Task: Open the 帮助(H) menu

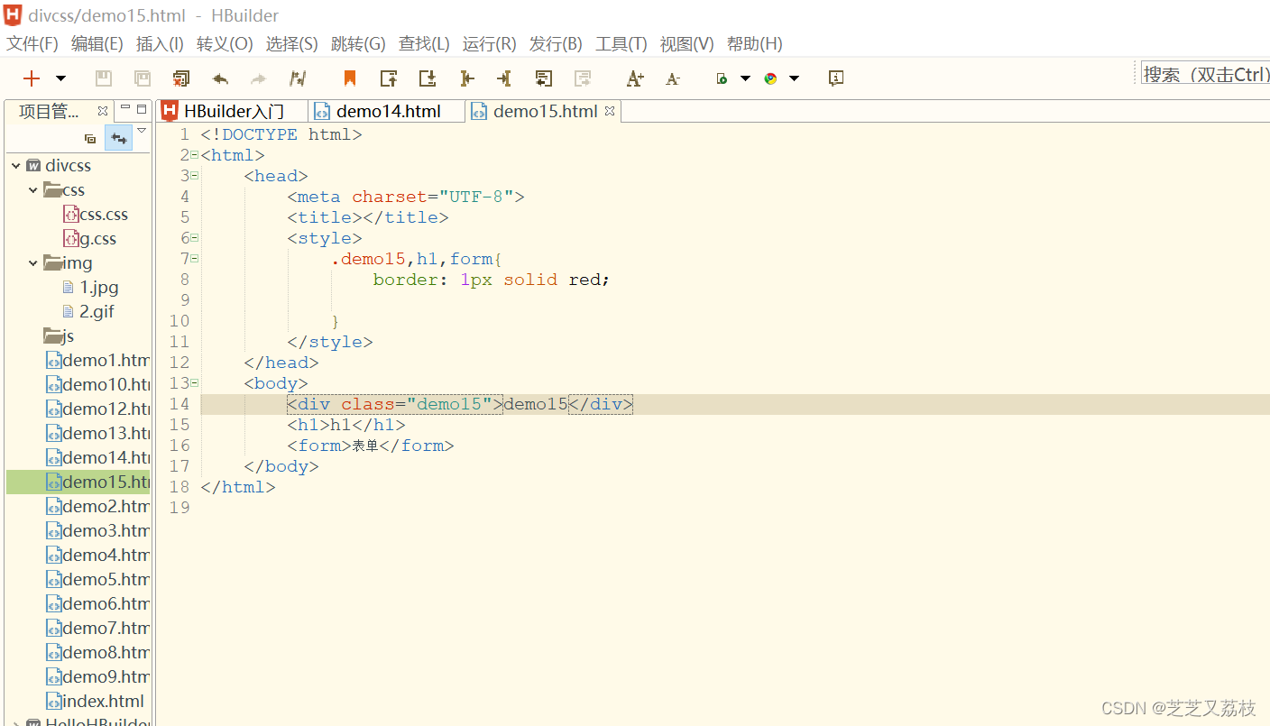Action: pyautogui.click(x=754, y=43)
